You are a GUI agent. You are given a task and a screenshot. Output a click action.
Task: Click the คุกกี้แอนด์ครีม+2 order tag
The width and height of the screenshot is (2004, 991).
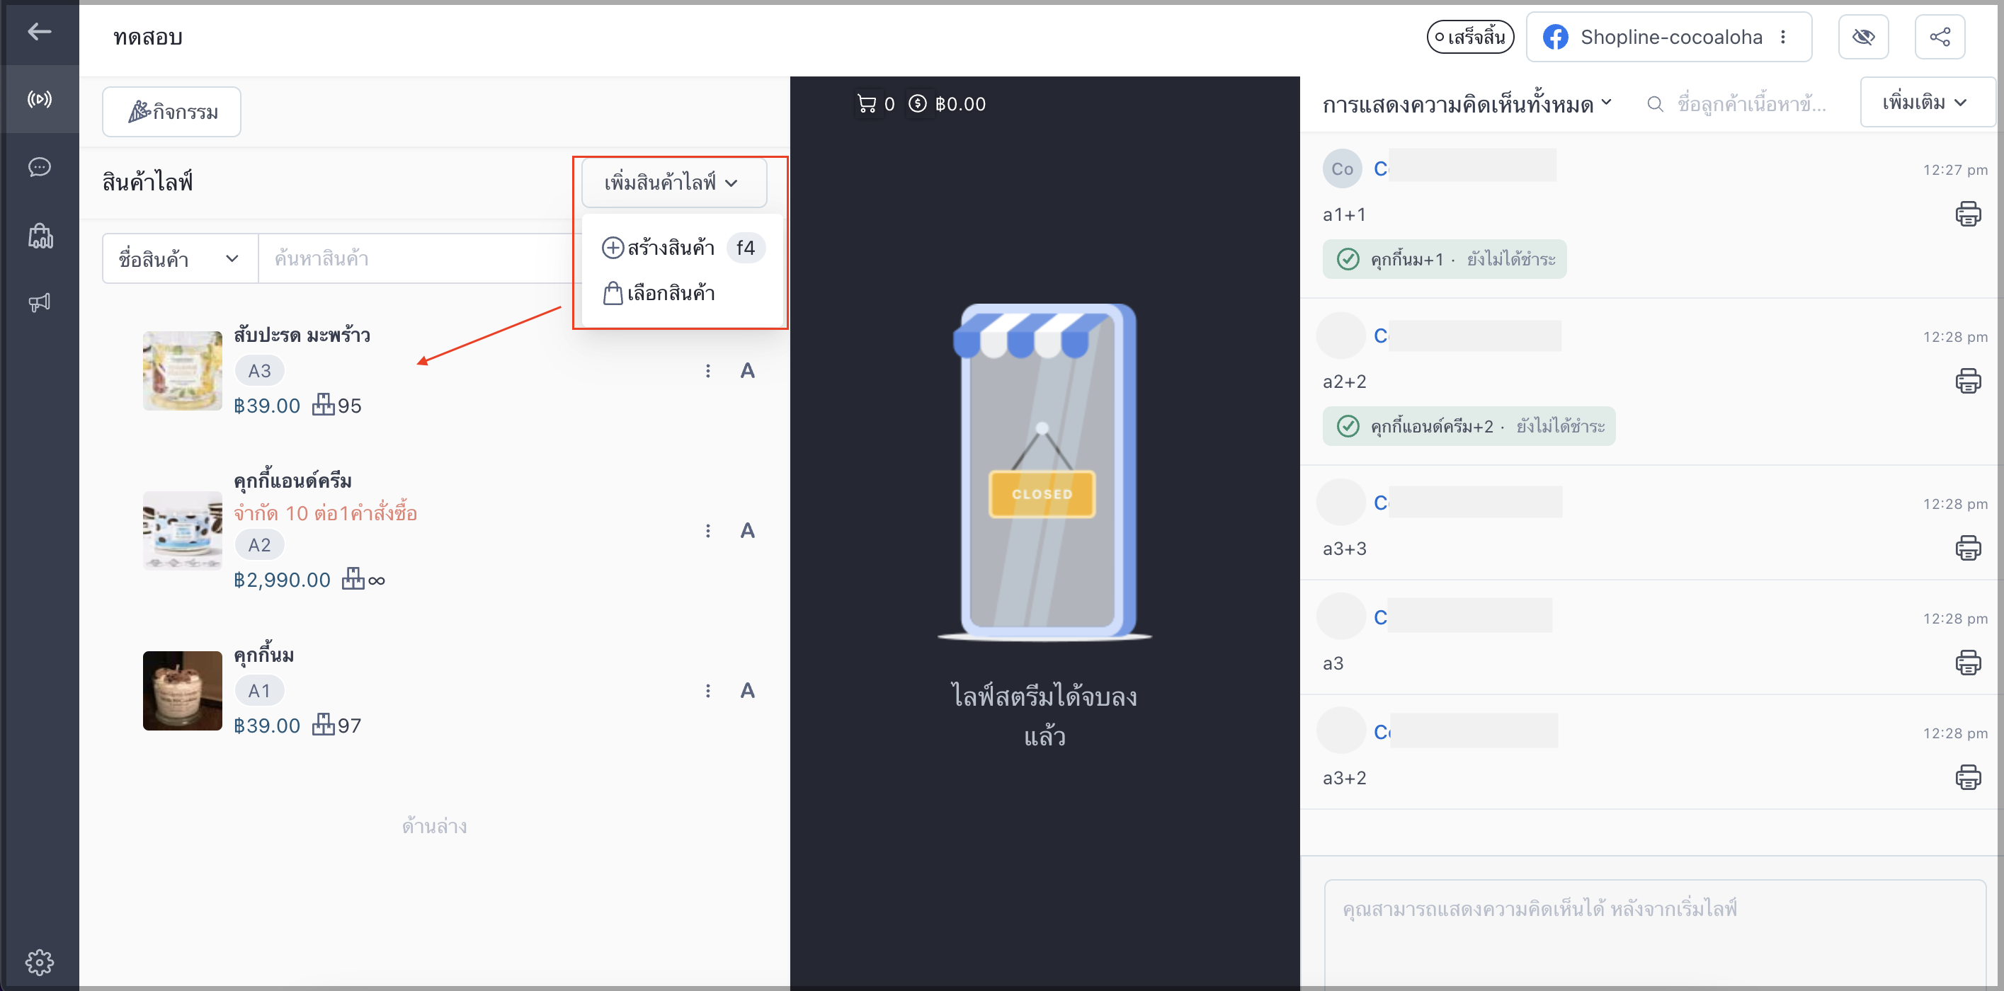[1468, 426]
